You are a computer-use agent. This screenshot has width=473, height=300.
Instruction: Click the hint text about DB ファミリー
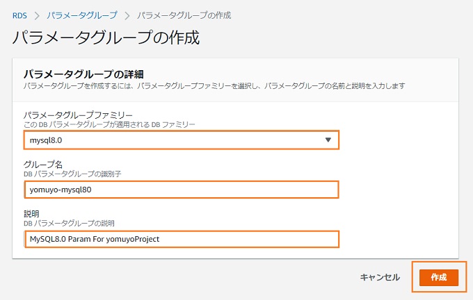click(109, 124)
